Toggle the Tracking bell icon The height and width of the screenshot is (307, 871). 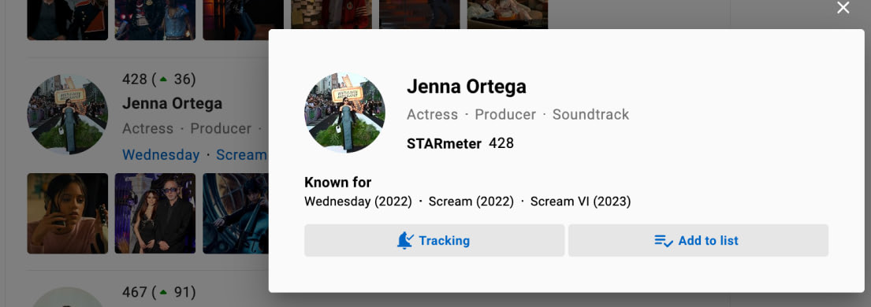405,240
